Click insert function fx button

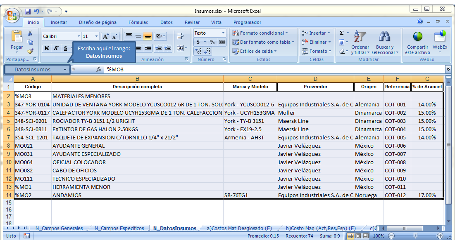(x=99, y=69)
